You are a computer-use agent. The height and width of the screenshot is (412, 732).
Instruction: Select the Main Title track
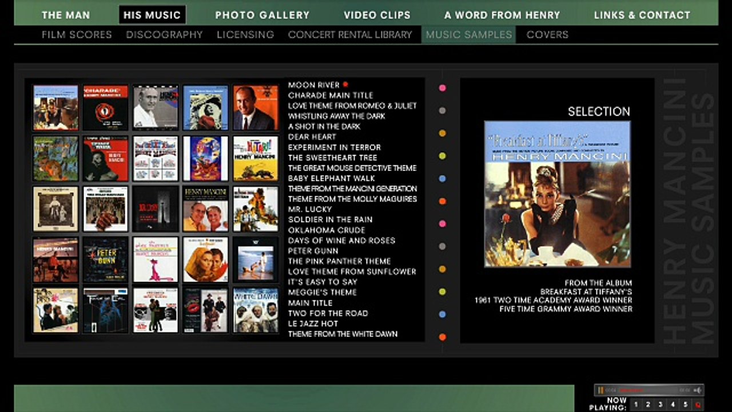coord(310,303)
